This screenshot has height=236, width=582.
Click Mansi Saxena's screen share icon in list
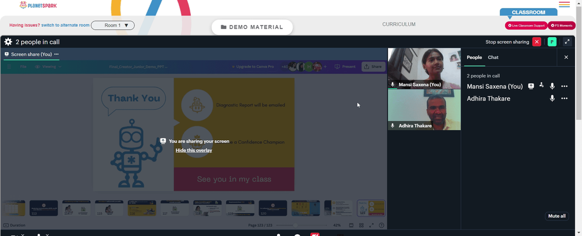point(531,87)
